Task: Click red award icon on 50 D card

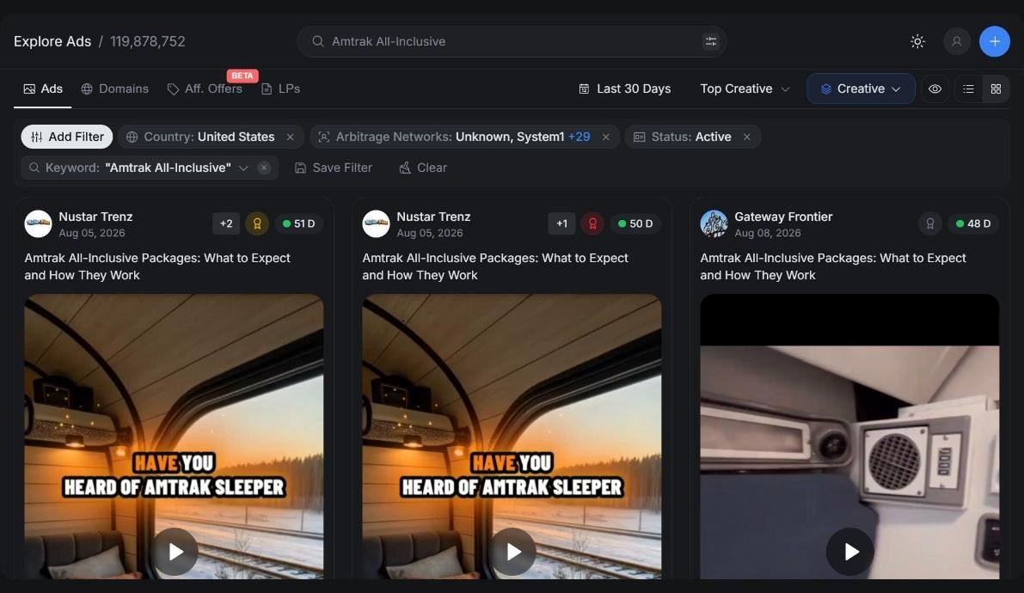Action: coord(592,223)
